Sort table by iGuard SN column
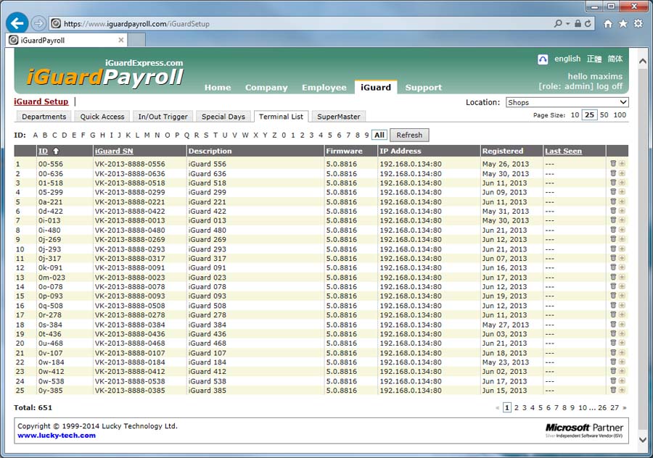This screenshot has width=653, height=458. coord(114,151)
